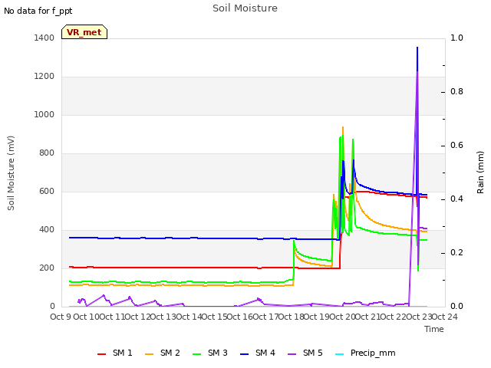The width and height of the screenshot is (491, 368).
Task: Click the 0.2 rain axis tick label
Action: click(x=456, y=252)
